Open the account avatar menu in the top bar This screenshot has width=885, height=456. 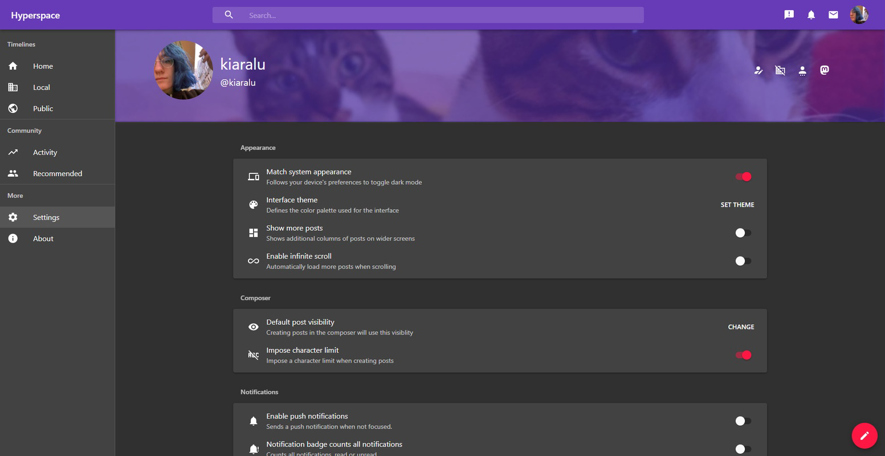pyautogui.click(x=859, y=15)
